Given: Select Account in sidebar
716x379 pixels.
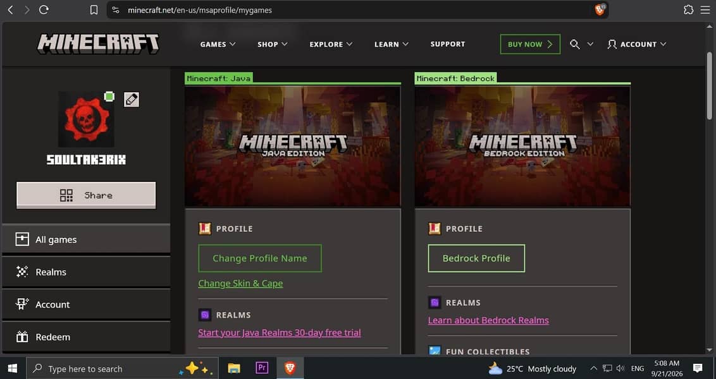Looking at the screenshot, I should pos(86,304).
